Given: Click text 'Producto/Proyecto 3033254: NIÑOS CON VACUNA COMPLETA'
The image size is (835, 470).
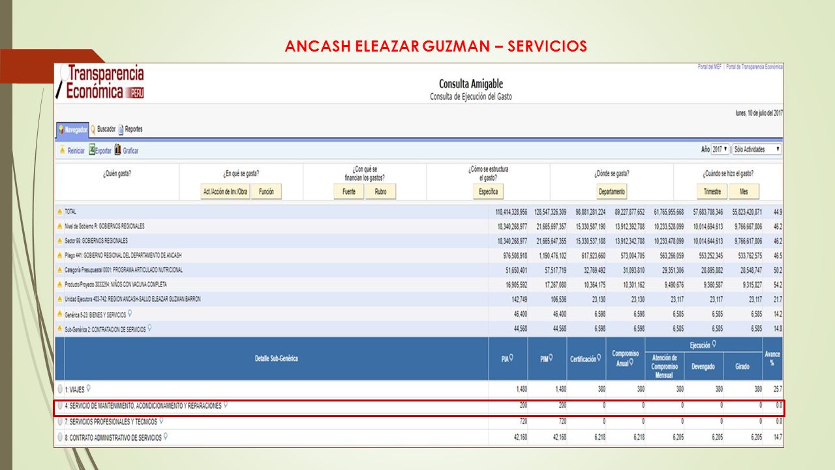Looking at the screenshot, I should (x=115, y=285).
